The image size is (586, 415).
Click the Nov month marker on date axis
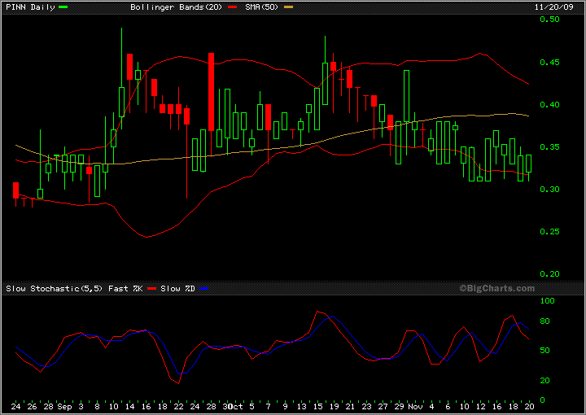(414, 405)
